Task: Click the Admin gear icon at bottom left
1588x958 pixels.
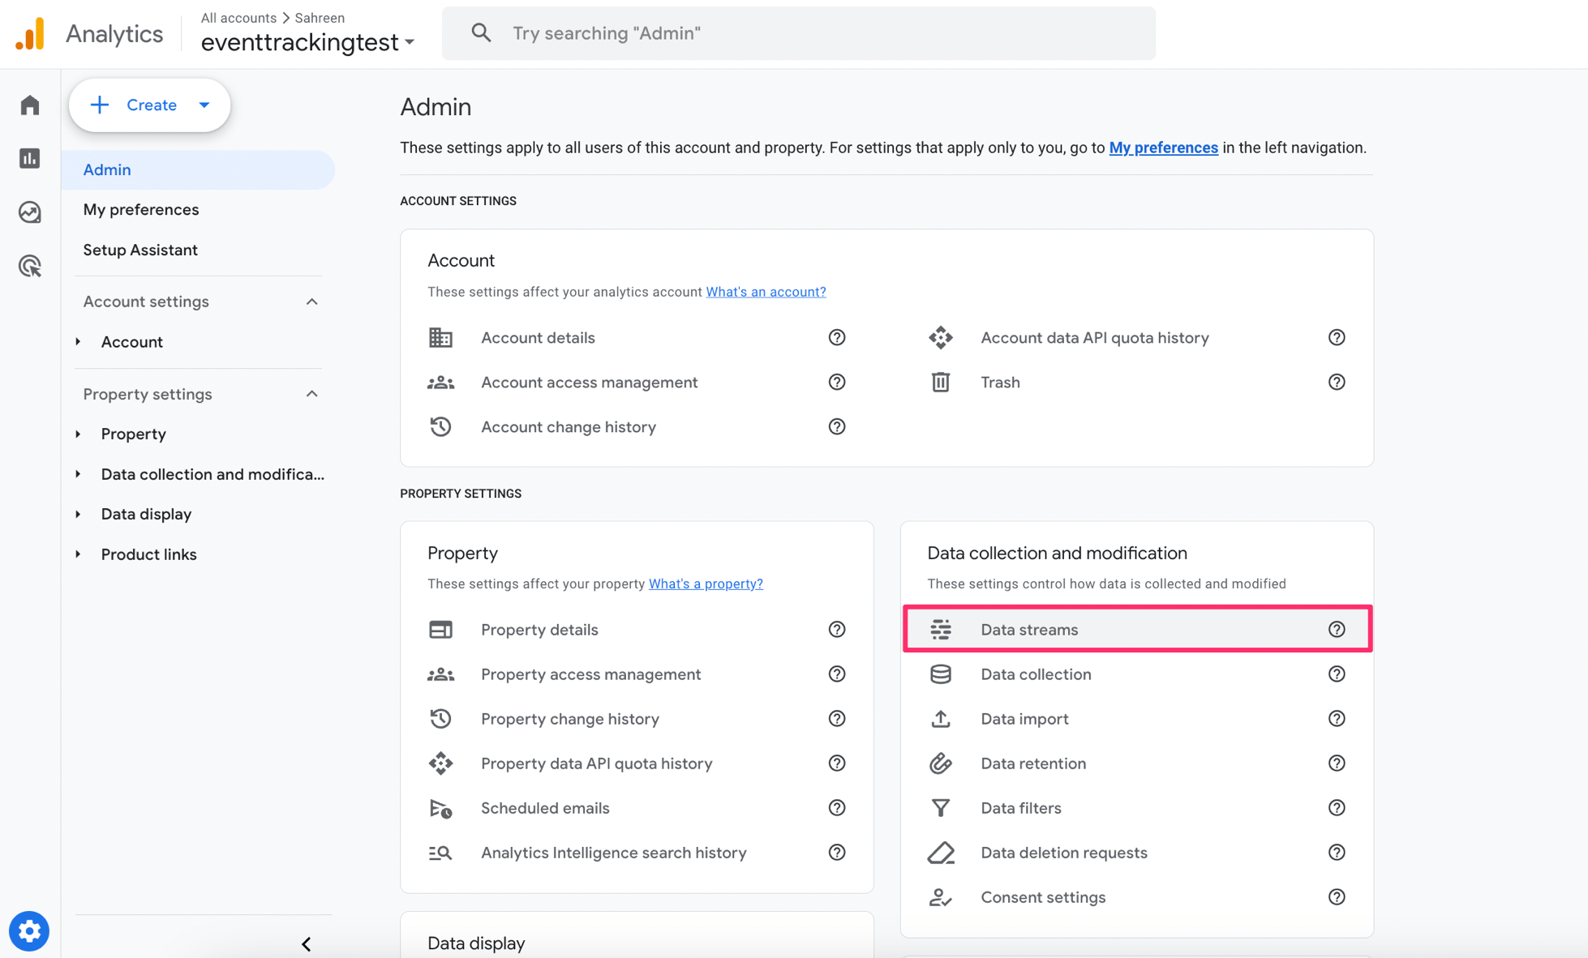Action: (x=29, y=930)
